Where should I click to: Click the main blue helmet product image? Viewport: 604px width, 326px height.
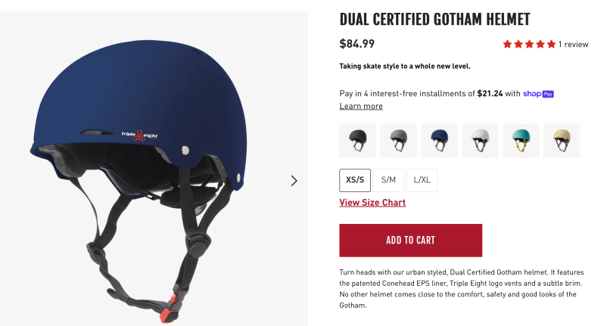pos(154,169)
